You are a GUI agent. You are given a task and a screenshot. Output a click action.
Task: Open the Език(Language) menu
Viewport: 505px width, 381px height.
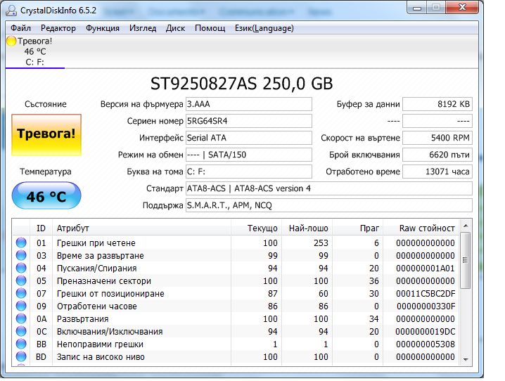[264, 28]
